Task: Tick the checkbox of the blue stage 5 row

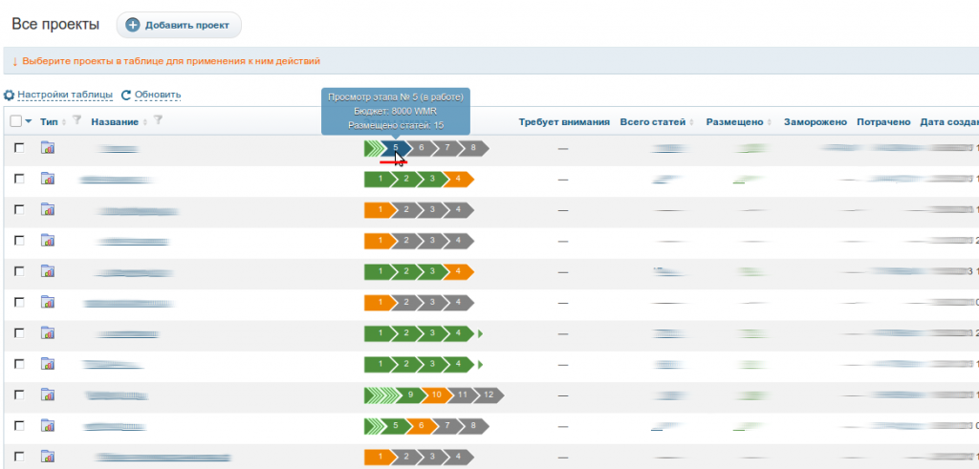Action: coord(19,148)
